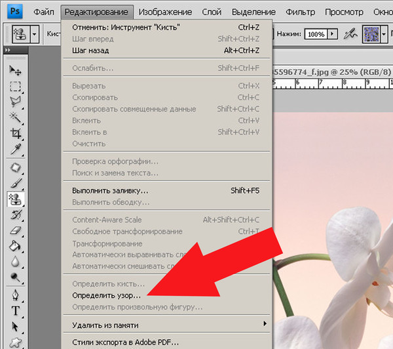The image size is (393, 349).
Task: Open the Фильтр menu
Action: pyautogui.click(x=300, y=12)
